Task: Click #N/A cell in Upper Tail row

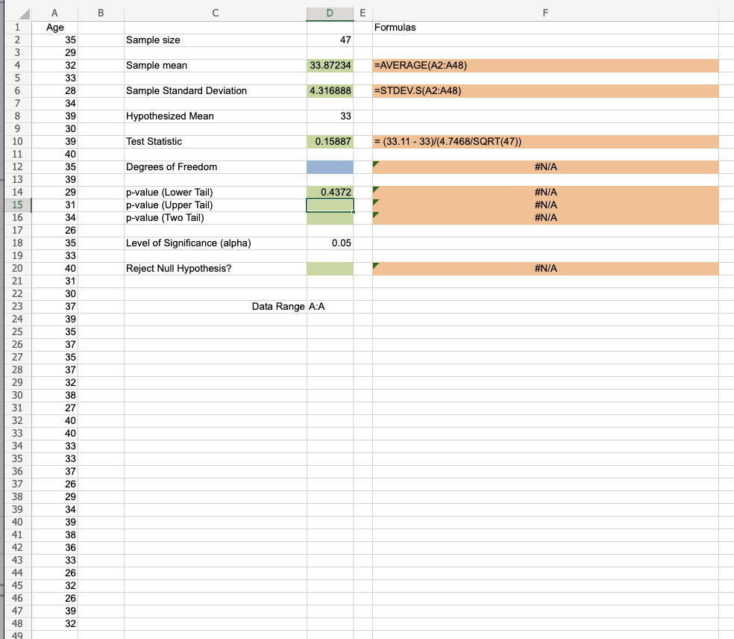Action: pyautogui.click(x=545, y=205)
